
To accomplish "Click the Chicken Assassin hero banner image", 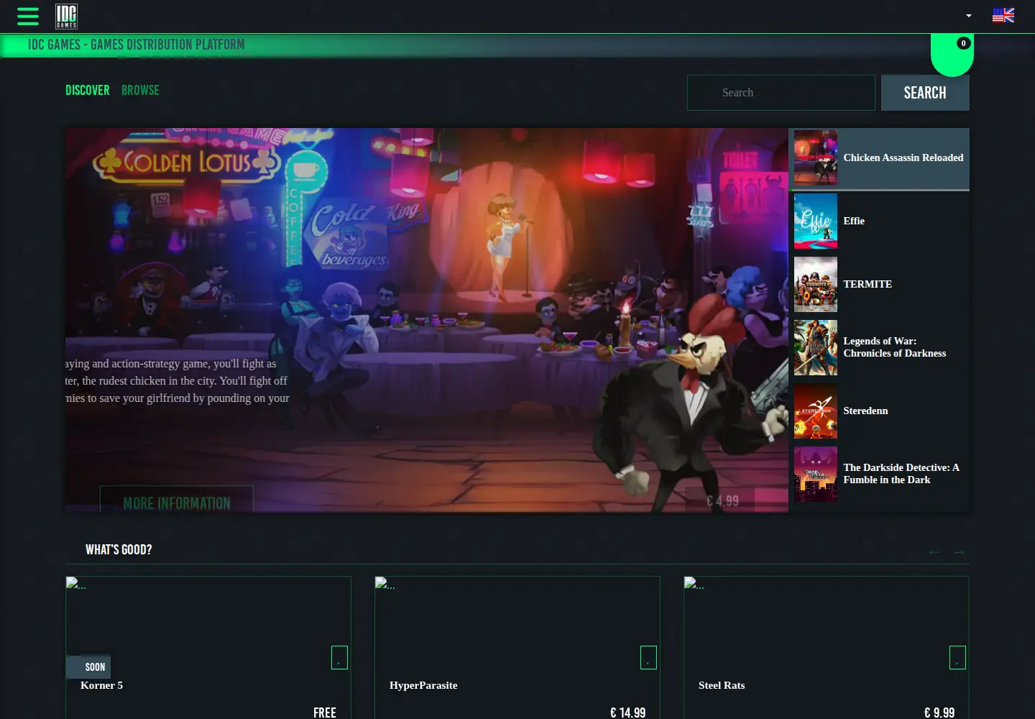I will (x=427, y=320).
